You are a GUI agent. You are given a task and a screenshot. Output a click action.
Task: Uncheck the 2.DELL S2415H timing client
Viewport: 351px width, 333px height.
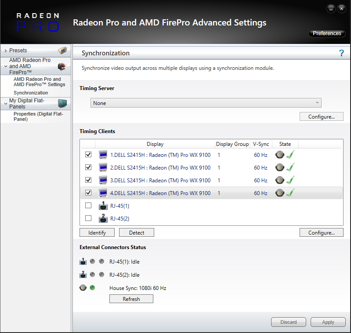pos(88,167)
